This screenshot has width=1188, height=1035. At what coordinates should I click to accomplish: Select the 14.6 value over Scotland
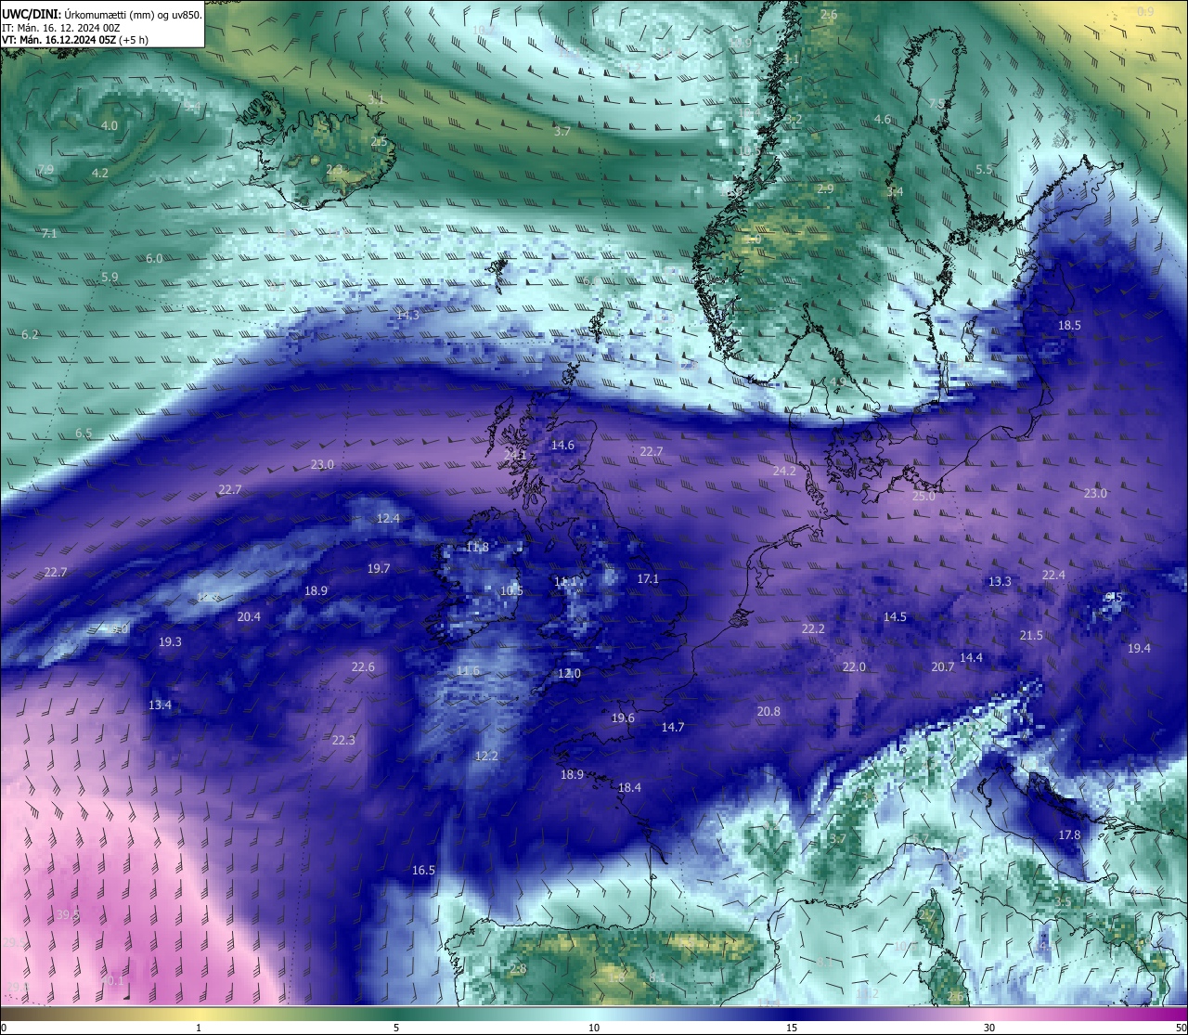(x=562, y=446)
